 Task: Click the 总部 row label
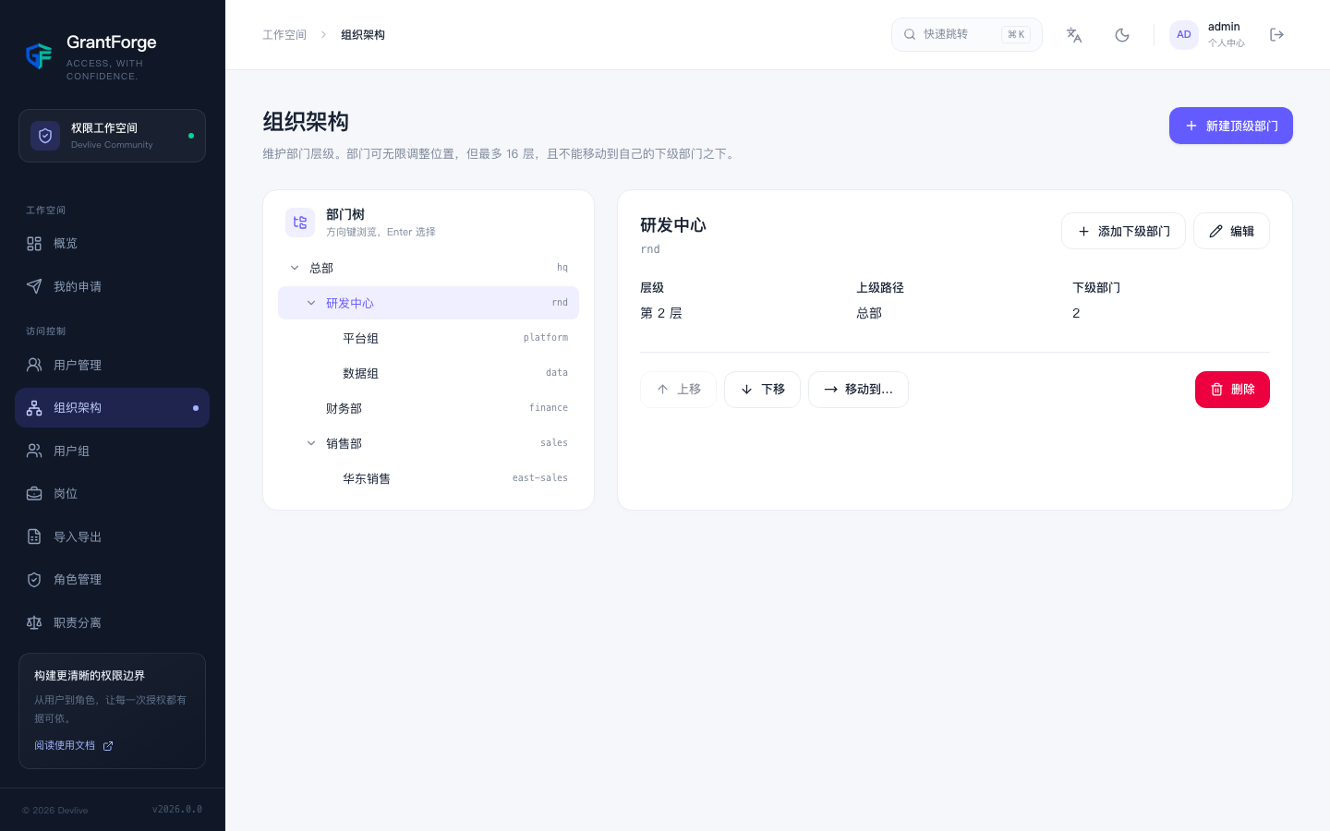click(321, 268)
